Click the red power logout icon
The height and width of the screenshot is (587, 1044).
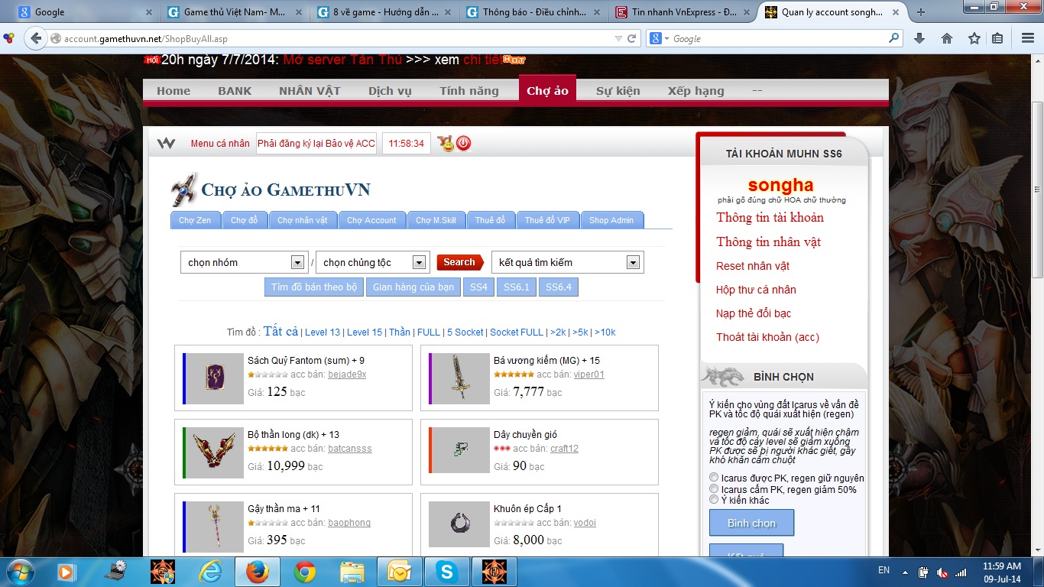tap(463, 143)
